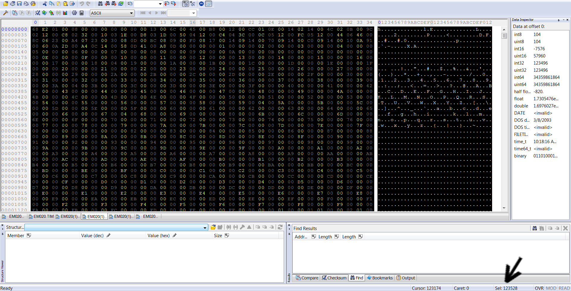Click 'Sel: 123528' in status bar
This screenshot has height=291, width=571.
coord(506,288)
